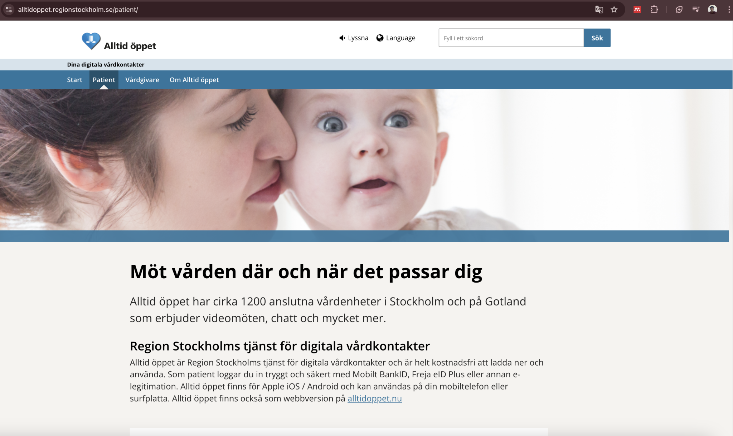Image resolution: width=733 pixels, height=436 pixels.
Task: Click the red extension icon in toolbar
Action: click(637, 10)
